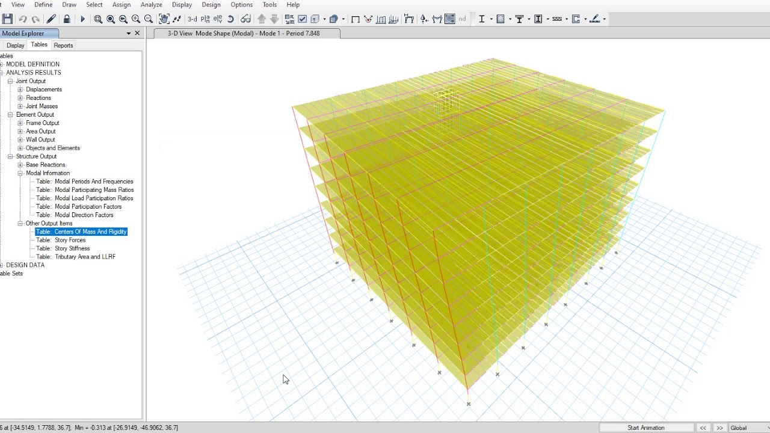The image size is (770, 433).
Task: Switch to 3-d view icon
Action: 192,19
